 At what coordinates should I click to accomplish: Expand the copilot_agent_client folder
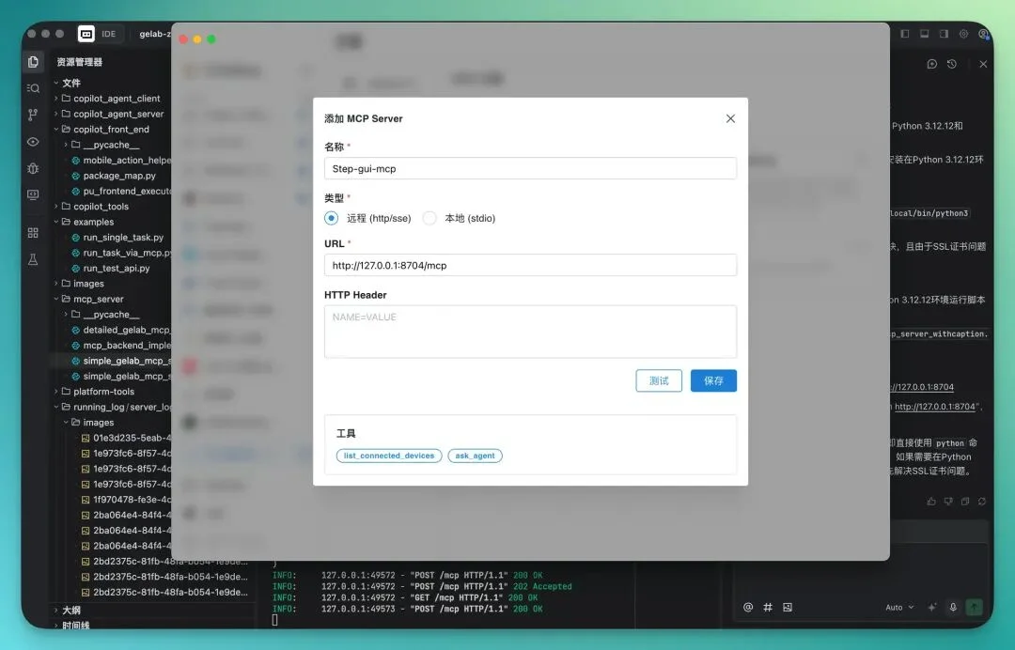117,99
